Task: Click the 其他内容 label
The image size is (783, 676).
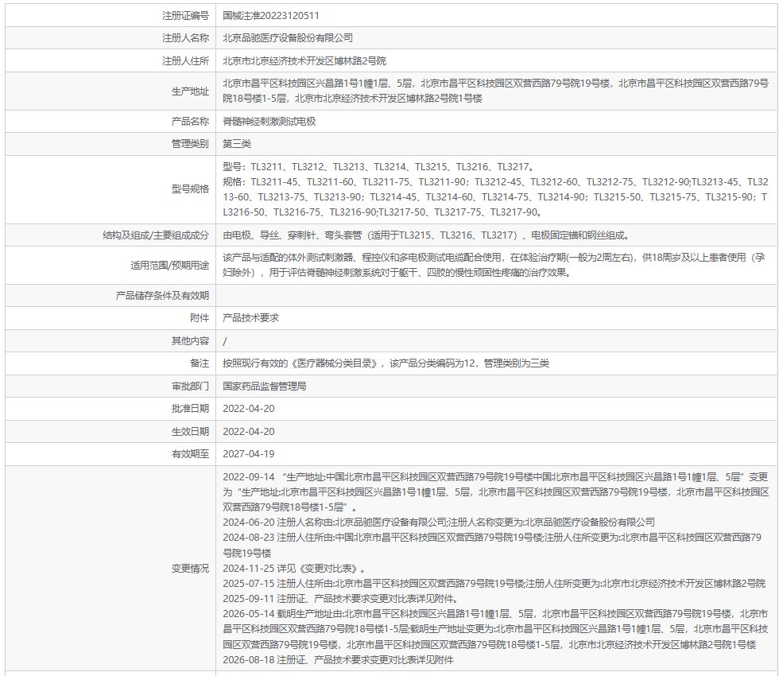Action: point(190,340)
